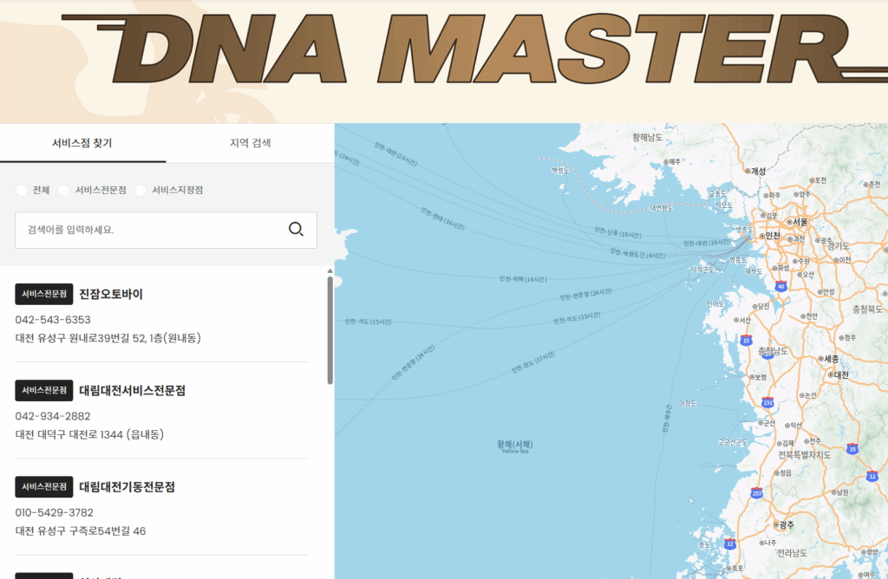Click the 서비스전문점 badge beside 대림대전서비스전문점
The image size is (888, 579).
click(x=44, y=391)
